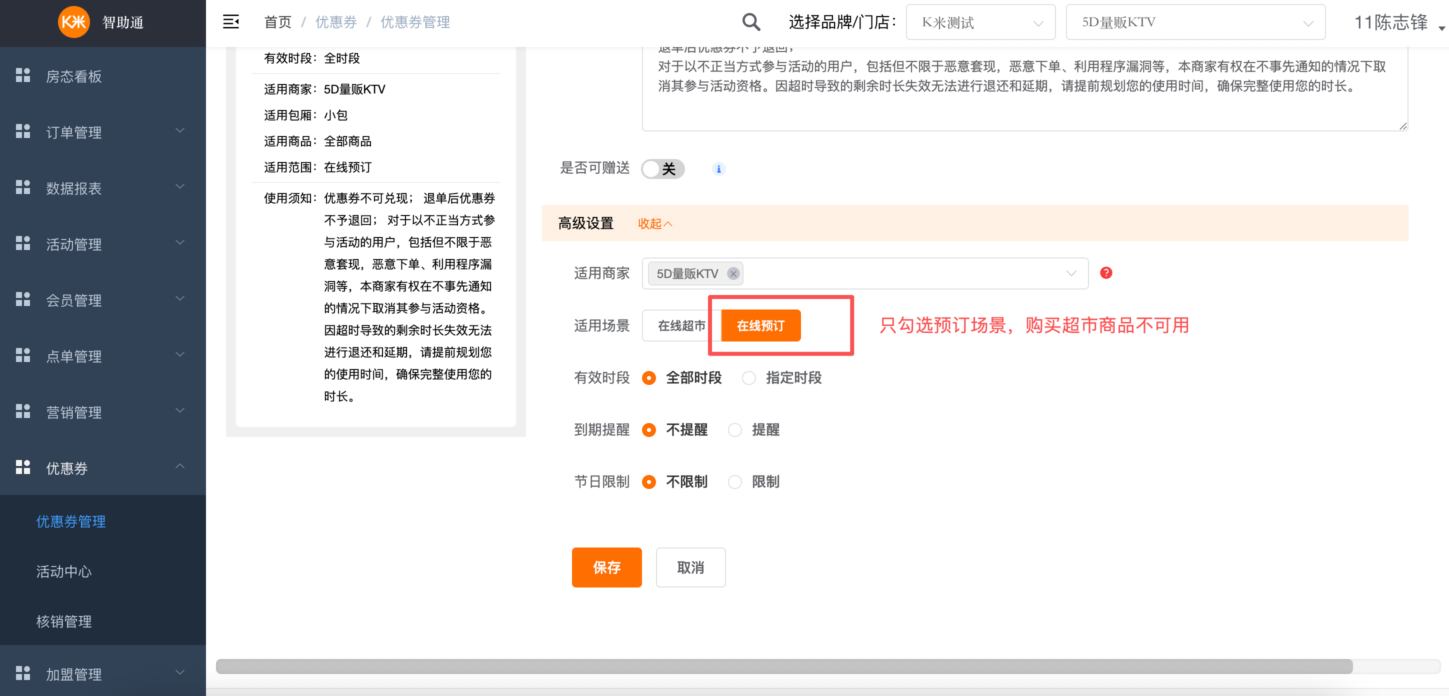
Task: Open 房态看板 in sidebar
Action: tap(103, 75)
